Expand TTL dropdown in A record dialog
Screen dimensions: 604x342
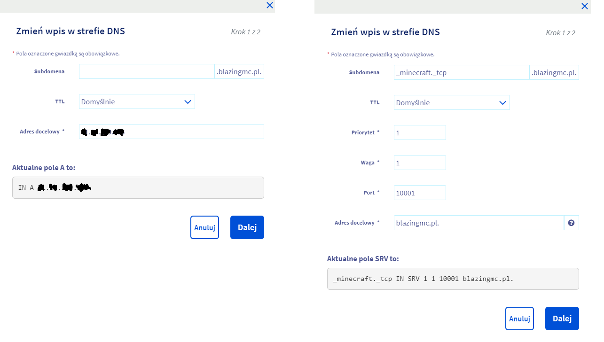137,102
